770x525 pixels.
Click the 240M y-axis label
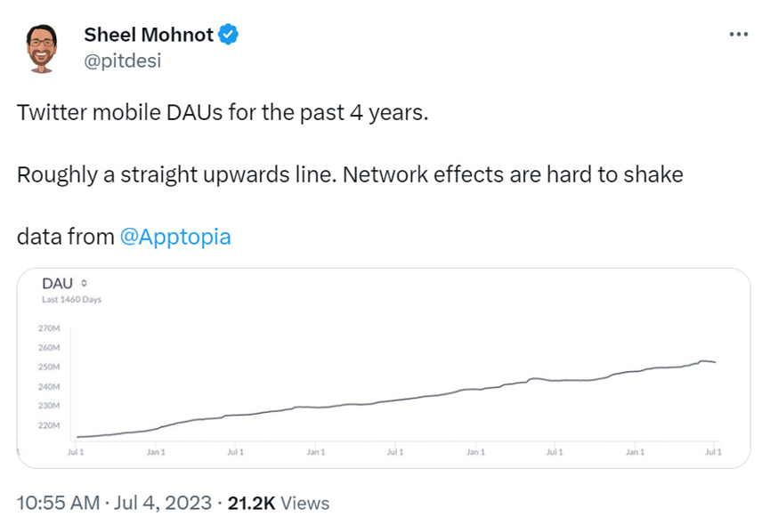[x=49, y=387]
